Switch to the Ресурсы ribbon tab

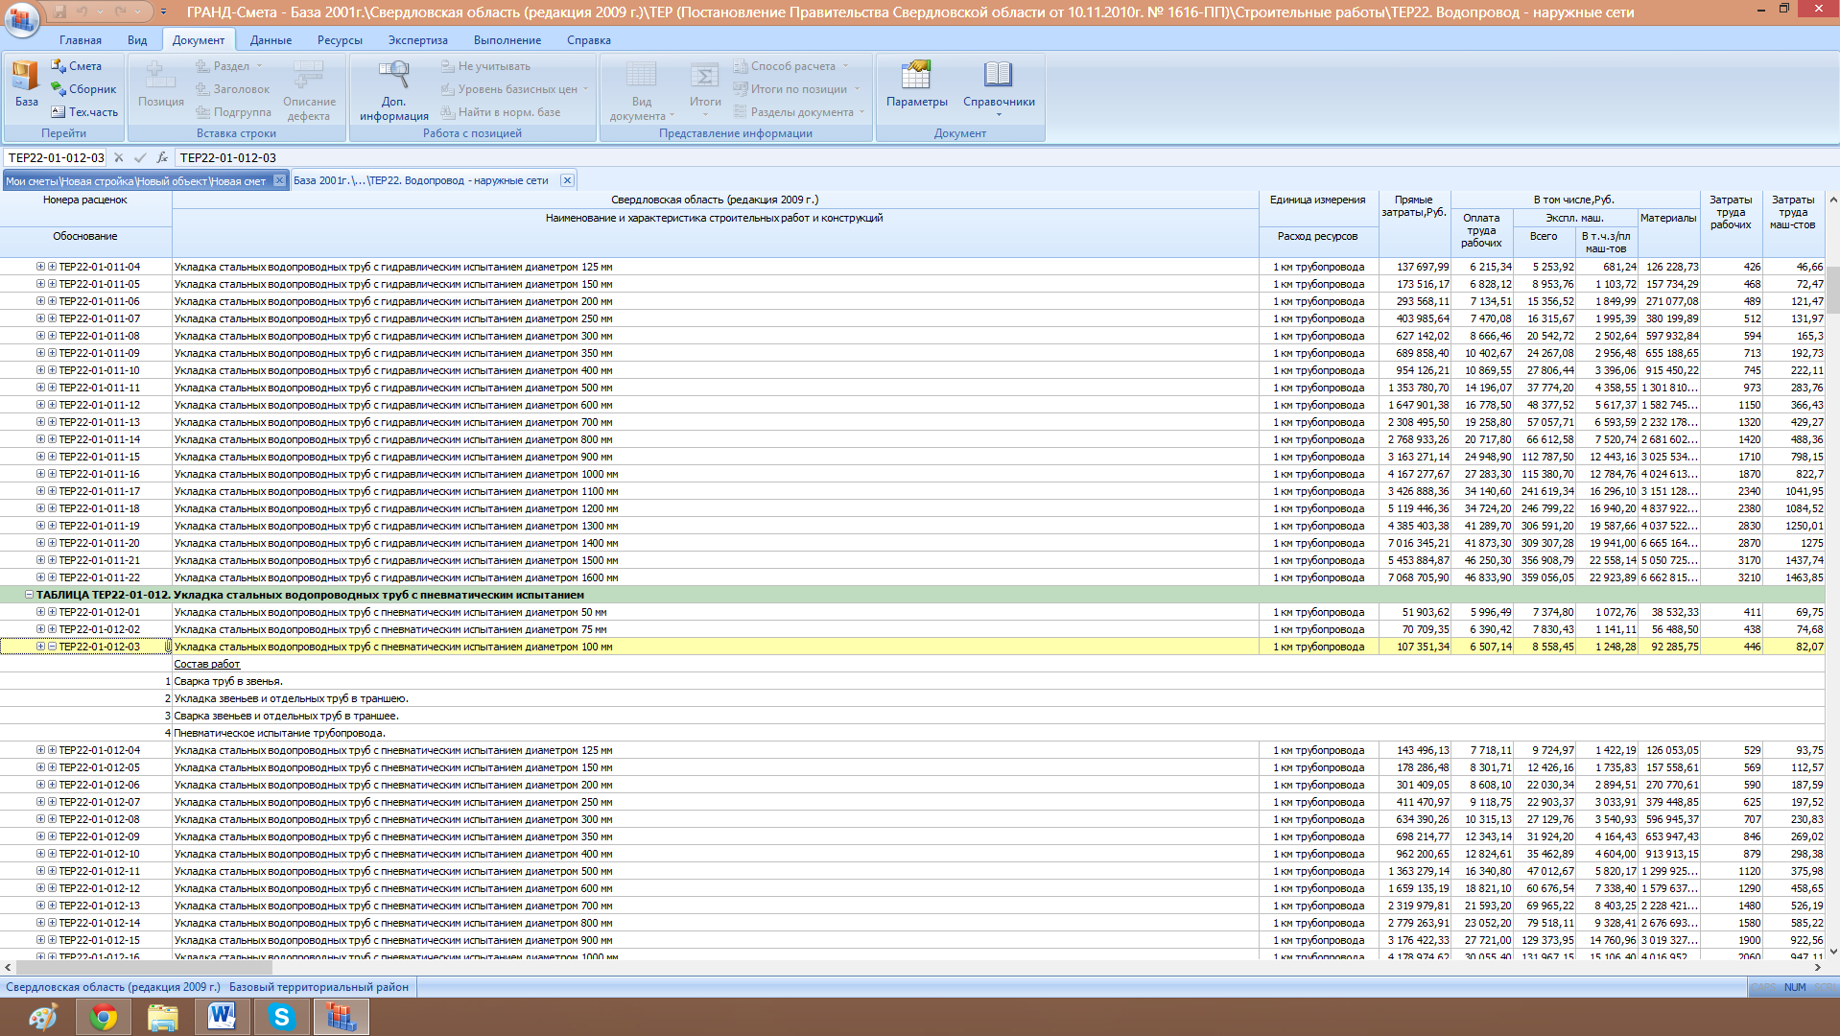(x=340, y=40)
